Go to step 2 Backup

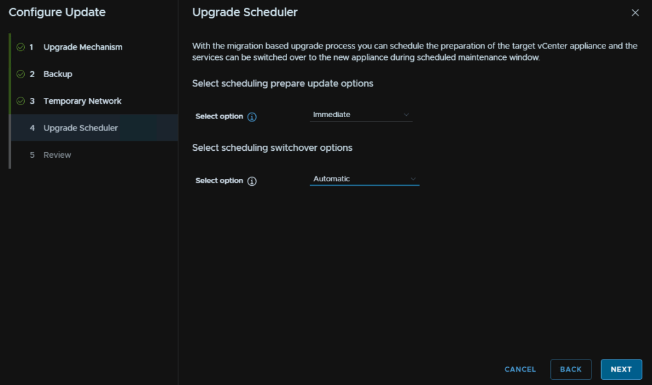coord(58,74)
